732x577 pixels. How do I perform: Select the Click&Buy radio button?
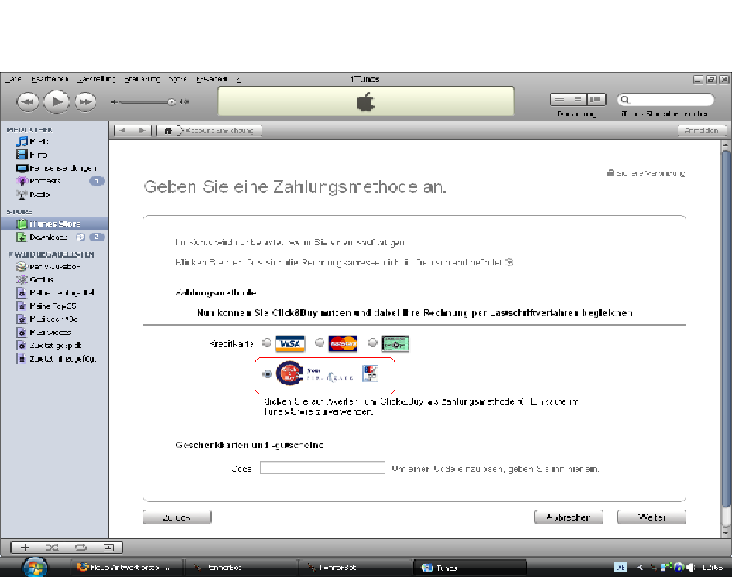(267, 374)
